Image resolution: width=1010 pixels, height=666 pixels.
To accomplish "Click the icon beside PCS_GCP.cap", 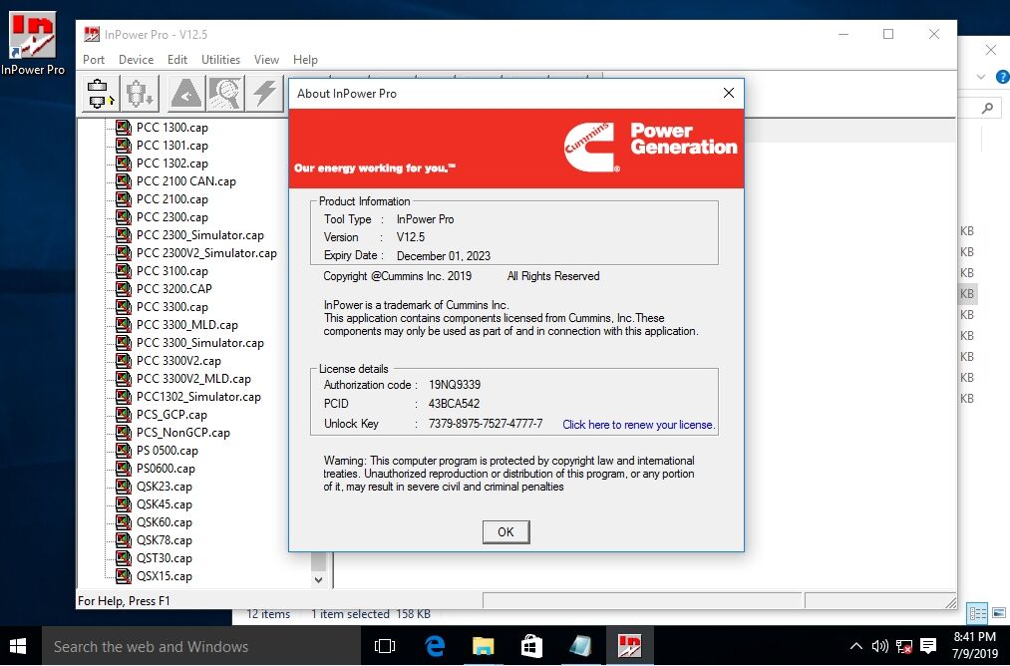I will click(123, 414).
